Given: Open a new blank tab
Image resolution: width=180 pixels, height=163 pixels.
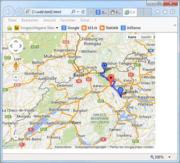Looking at the screenshot, I should (147, 12).
